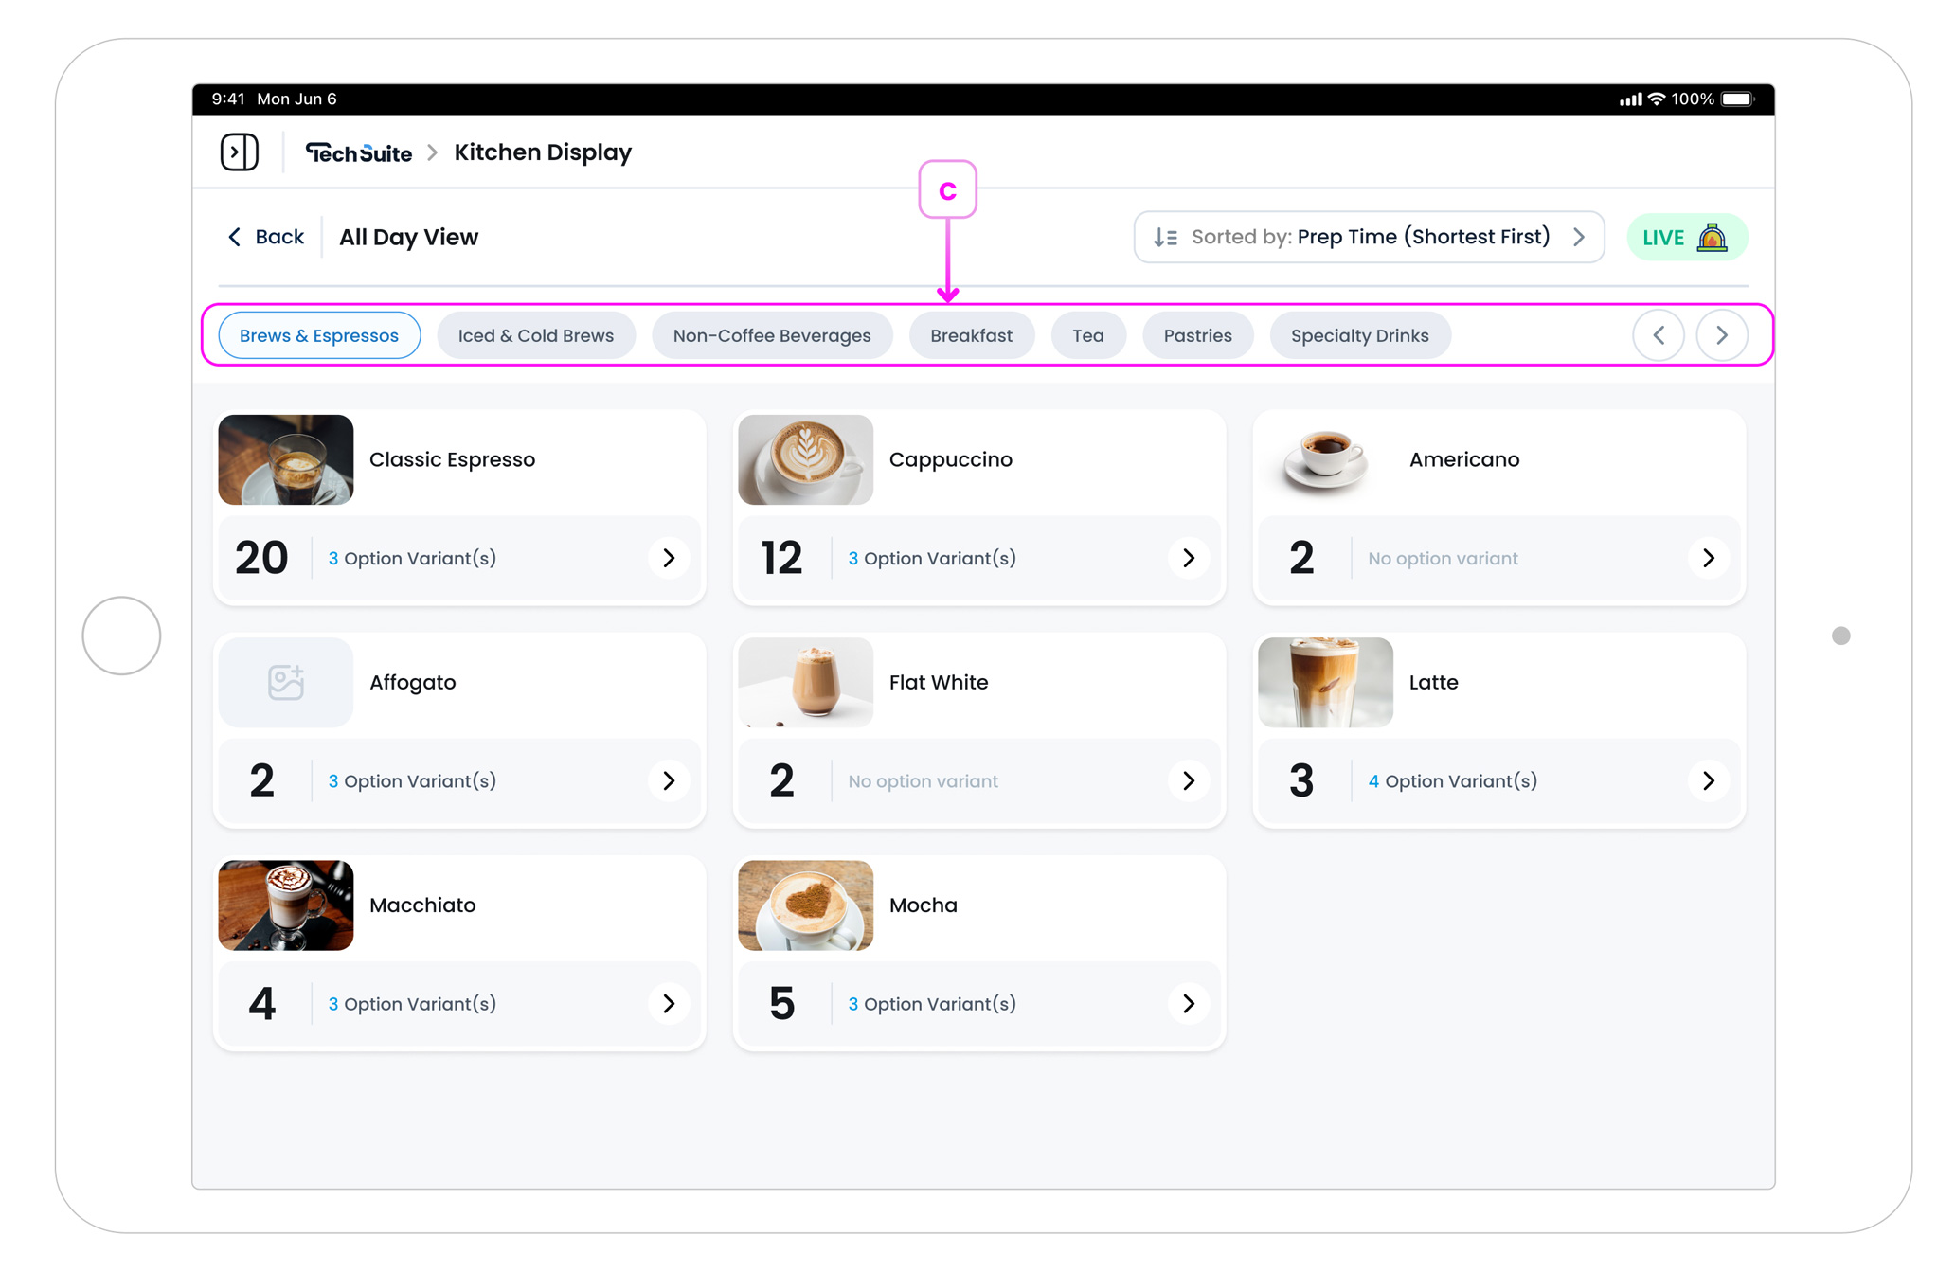Go Back using the back link

pyautogui.click(x=266, y=237)
